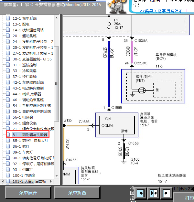Select 30-1 变速器控制- 6F35 entry
The image size is (194, 202).
(x=32, y=59)
